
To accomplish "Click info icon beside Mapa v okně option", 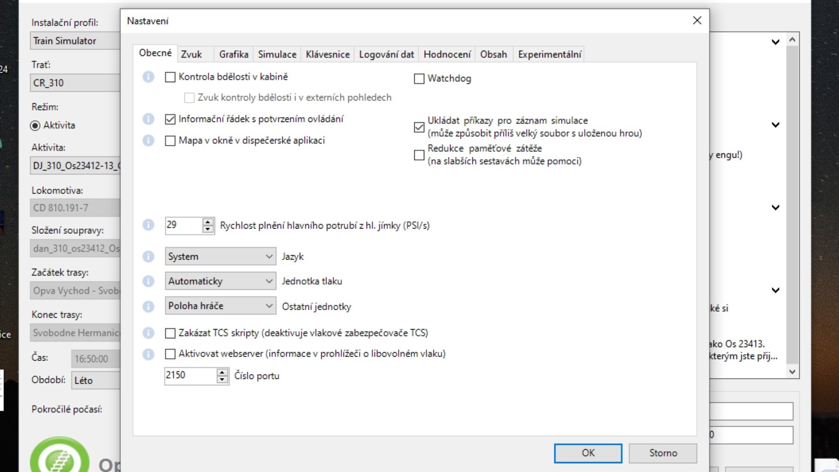I will click(x=148, y=141).
